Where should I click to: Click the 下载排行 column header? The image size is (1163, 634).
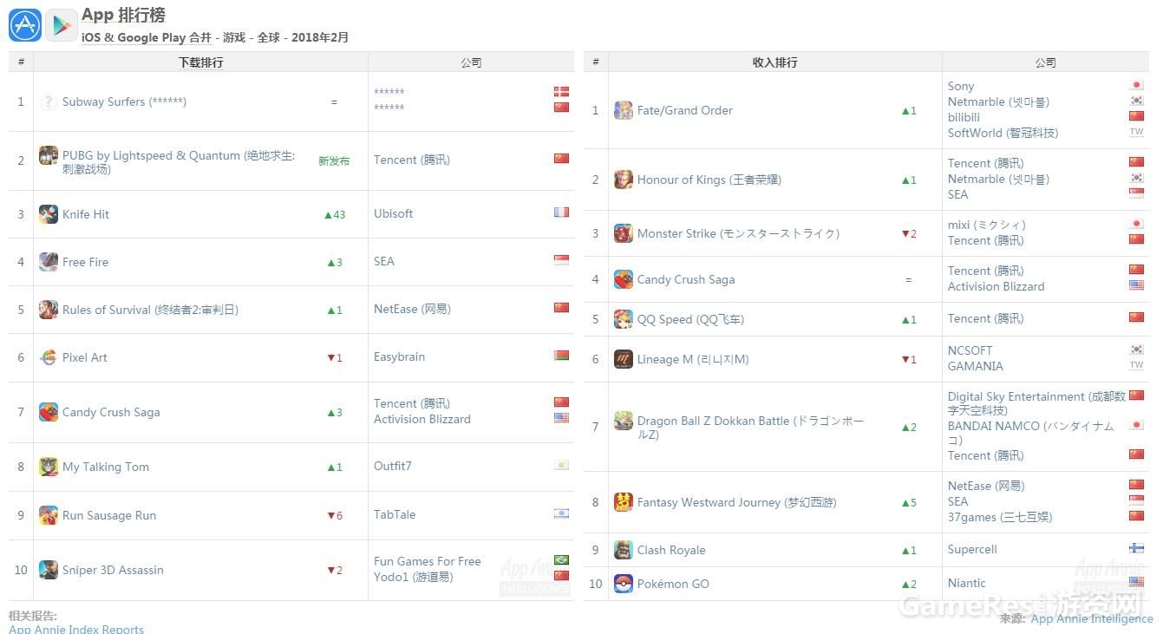(200, 62)
